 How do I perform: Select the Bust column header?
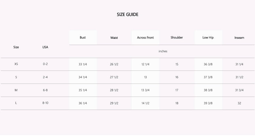pos(83,38)
